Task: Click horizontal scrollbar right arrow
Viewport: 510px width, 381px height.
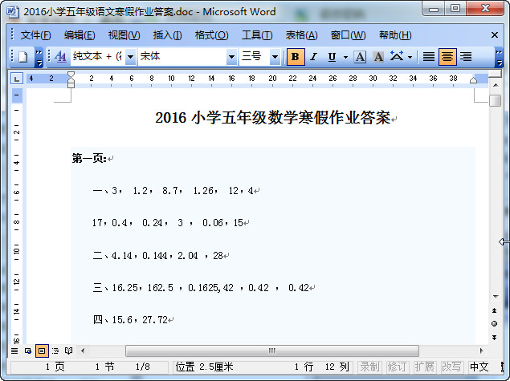Action: click(482, 351)
